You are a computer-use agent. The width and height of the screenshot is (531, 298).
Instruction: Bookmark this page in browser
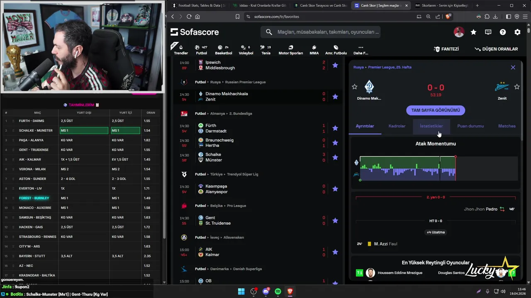237,17
